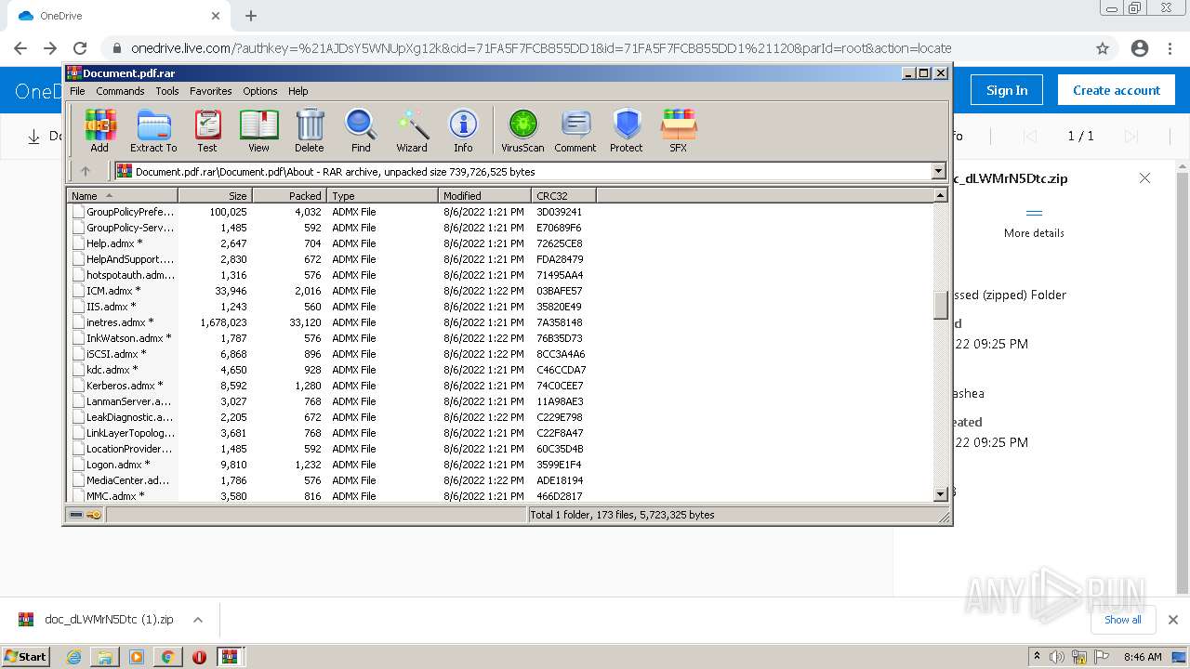Open a new browser tab

[x=251, y=16]
